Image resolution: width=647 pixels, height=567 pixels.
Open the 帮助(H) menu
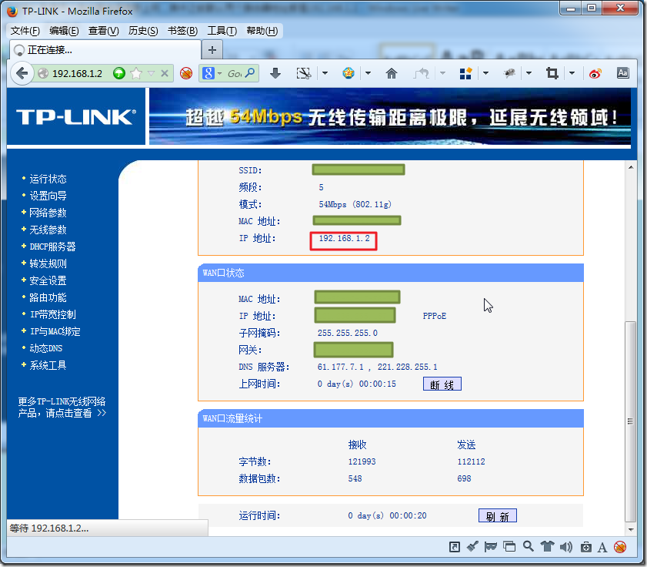click(x=262, y=31)
